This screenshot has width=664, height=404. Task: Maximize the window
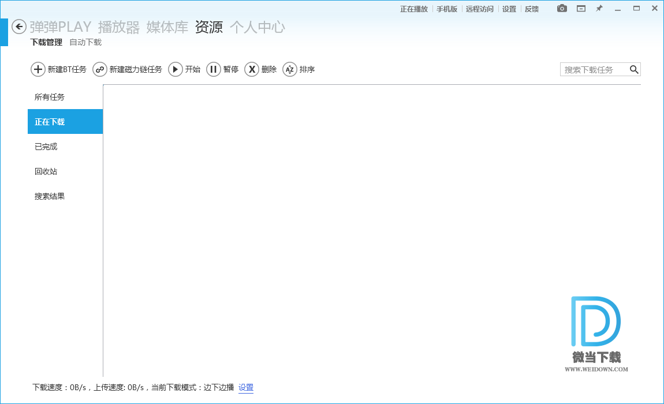(636, 9)
